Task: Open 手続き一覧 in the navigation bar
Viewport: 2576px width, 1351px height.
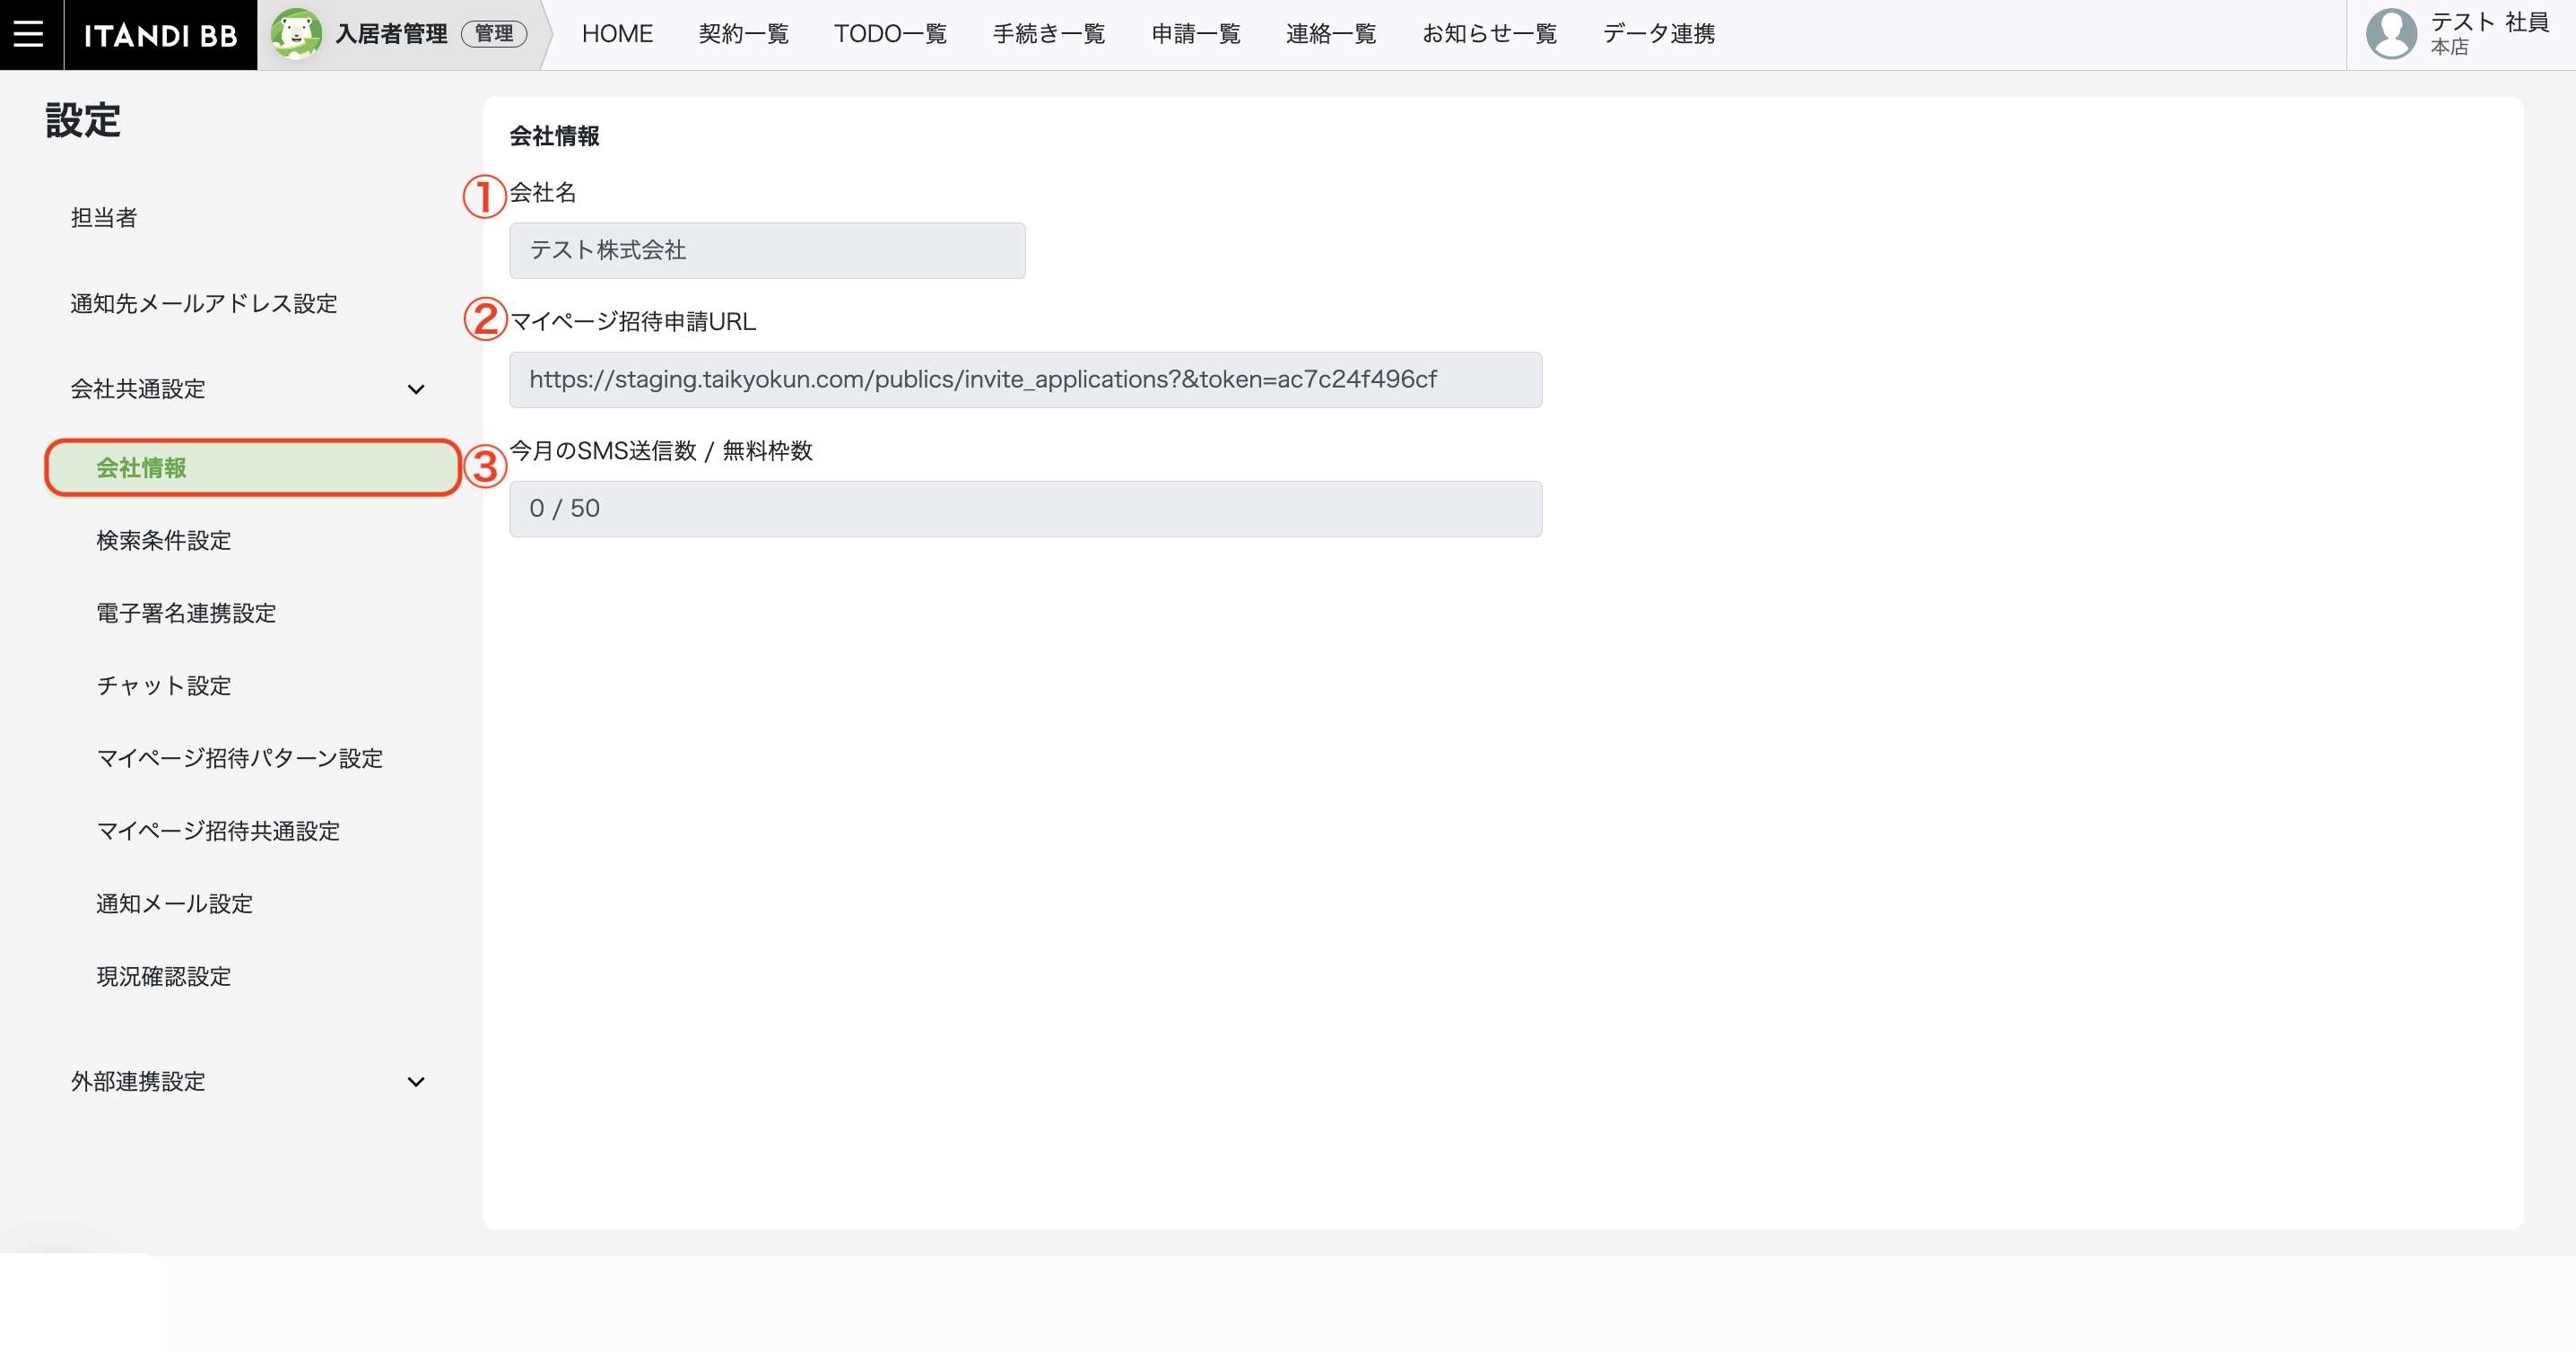Action: point(1048,34)
